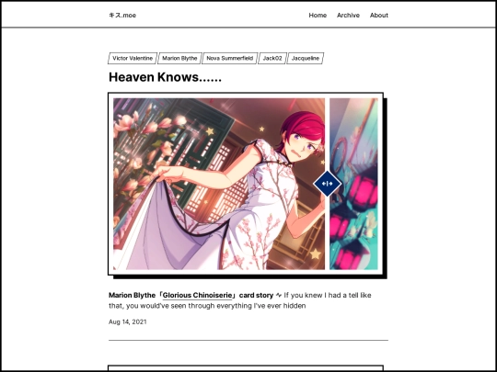Open the About nav item
Viewport: 497px width, 372px height.
(379, 16)
